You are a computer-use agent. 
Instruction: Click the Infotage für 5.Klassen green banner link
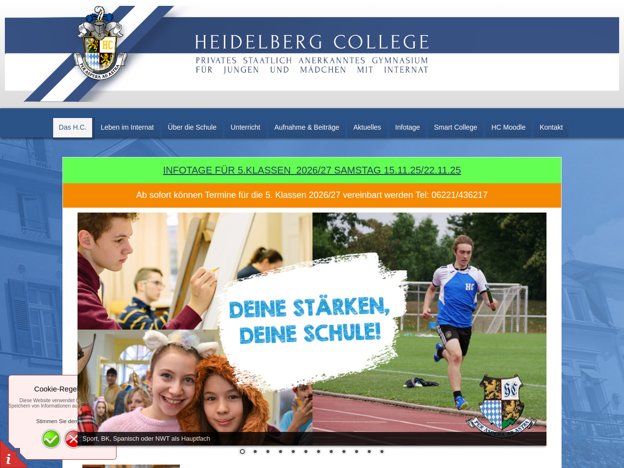312,170
